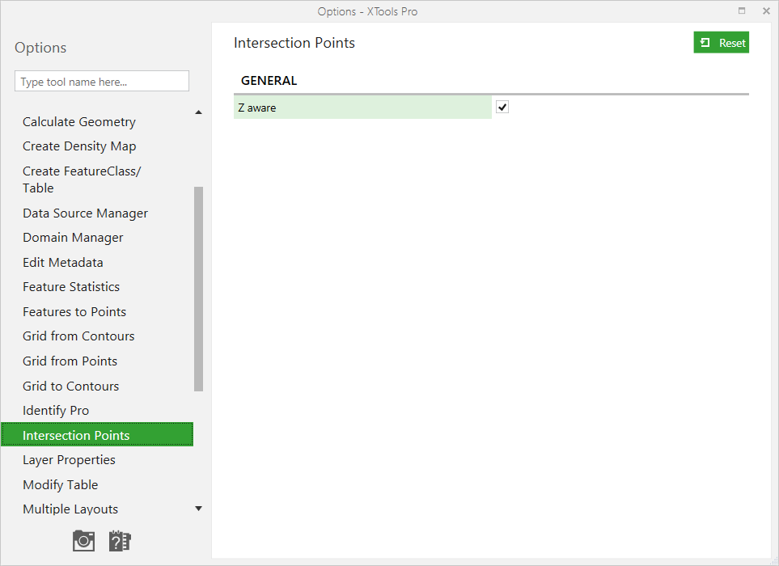Select Create FeatureClass/Table entry
The height and width of the screenshot is (566, 779).
click(82, 180)
